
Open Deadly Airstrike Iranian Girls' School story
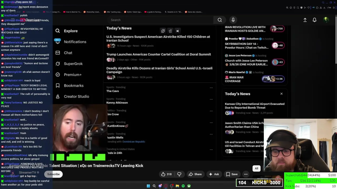coord(159,70)
